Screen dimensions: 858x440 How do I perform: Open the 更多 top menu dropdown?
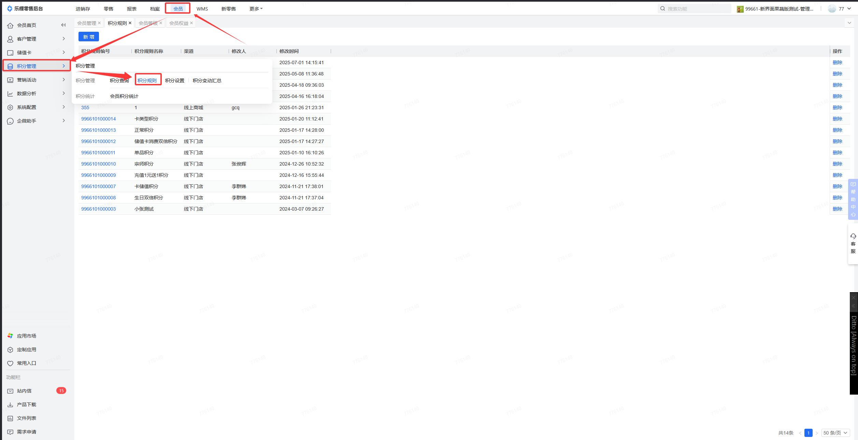[x=256, y=9]
